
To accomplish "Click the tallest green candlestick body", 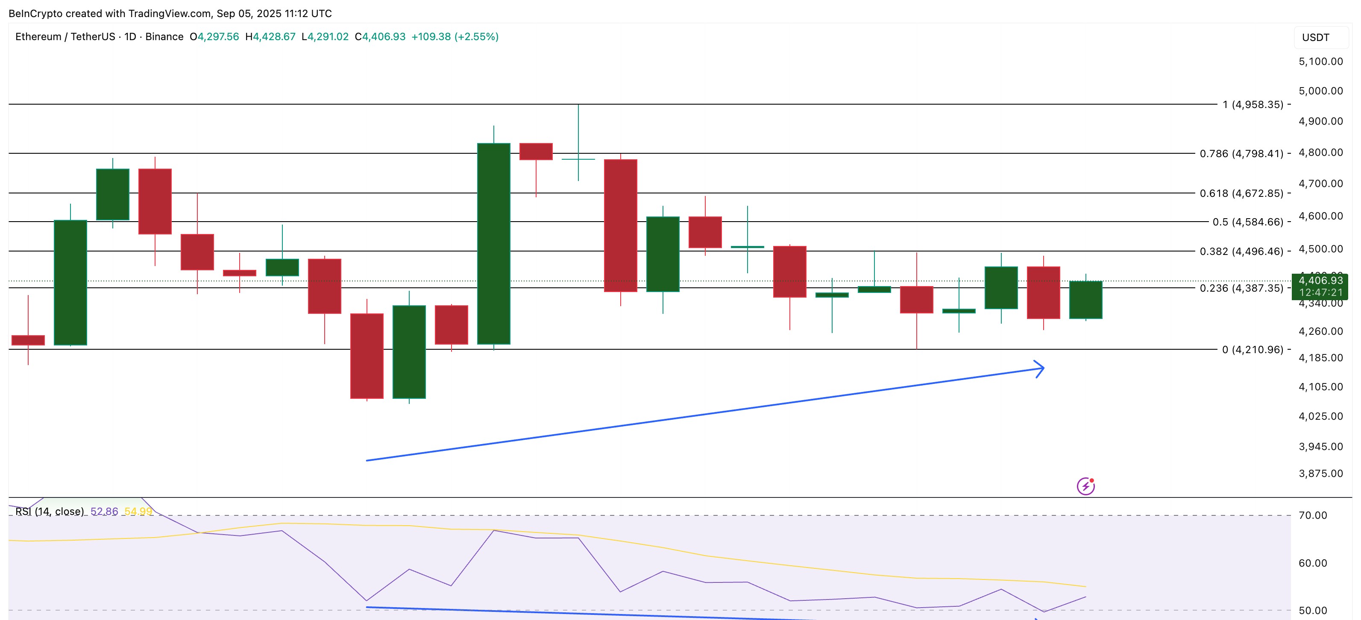I will (493, 243).
